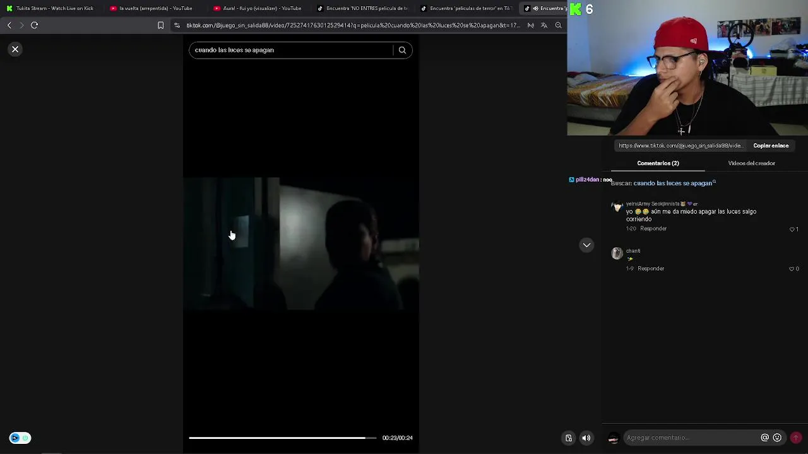
Task: Switch to 'Tukita Stream - Watch Live on Kick' tab
Action: [50, 8]
